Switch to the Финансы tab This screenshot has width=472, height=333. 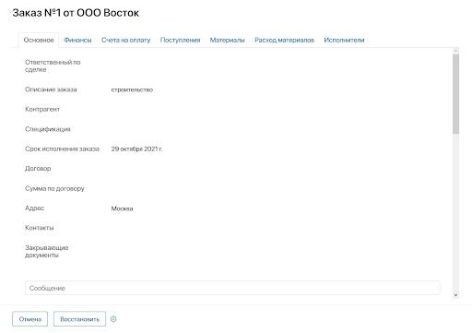tap(77, 40)
